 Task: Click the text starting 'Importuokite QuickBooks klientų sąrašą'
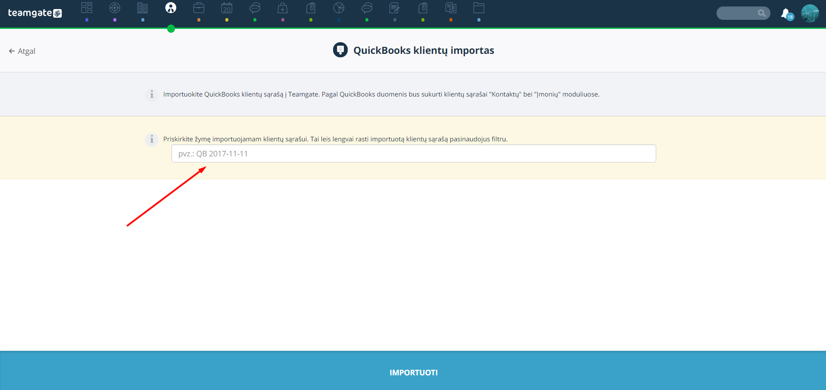click(x=381, y=94)
